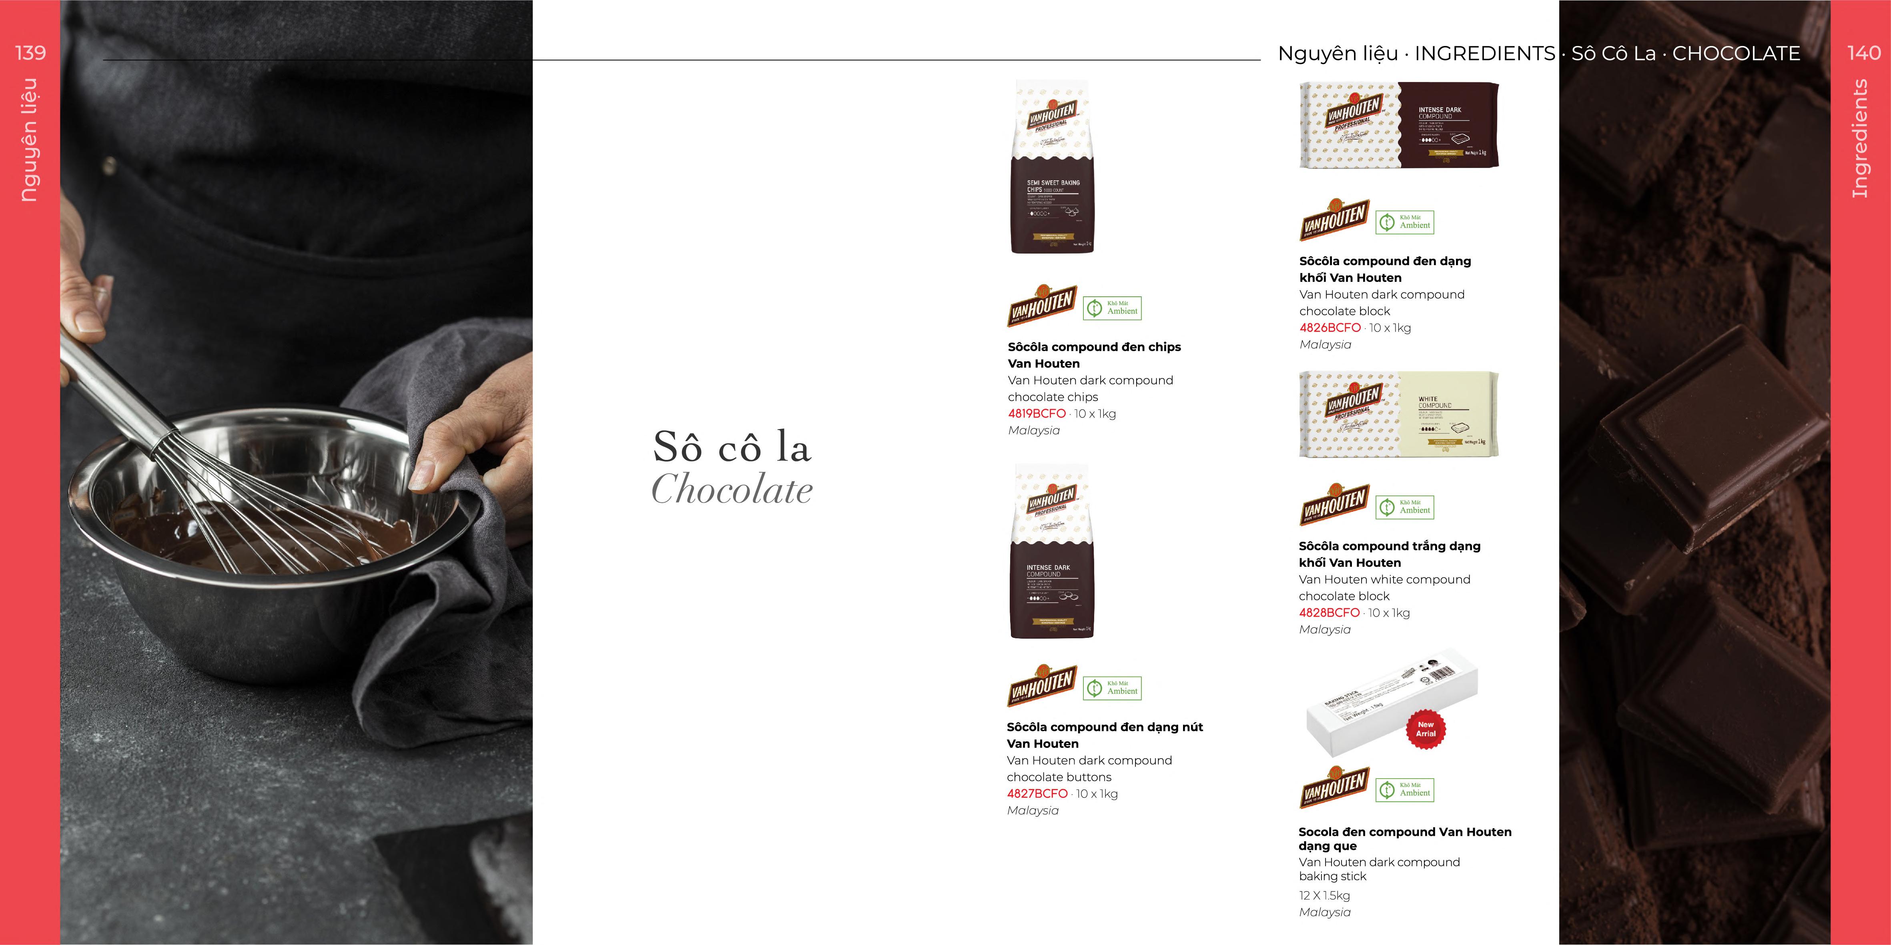Image resolution: width=1891 pixels, height=945 pixels.
Task: Click the Ambient badge beside the chips logo
Action: 1112,308
